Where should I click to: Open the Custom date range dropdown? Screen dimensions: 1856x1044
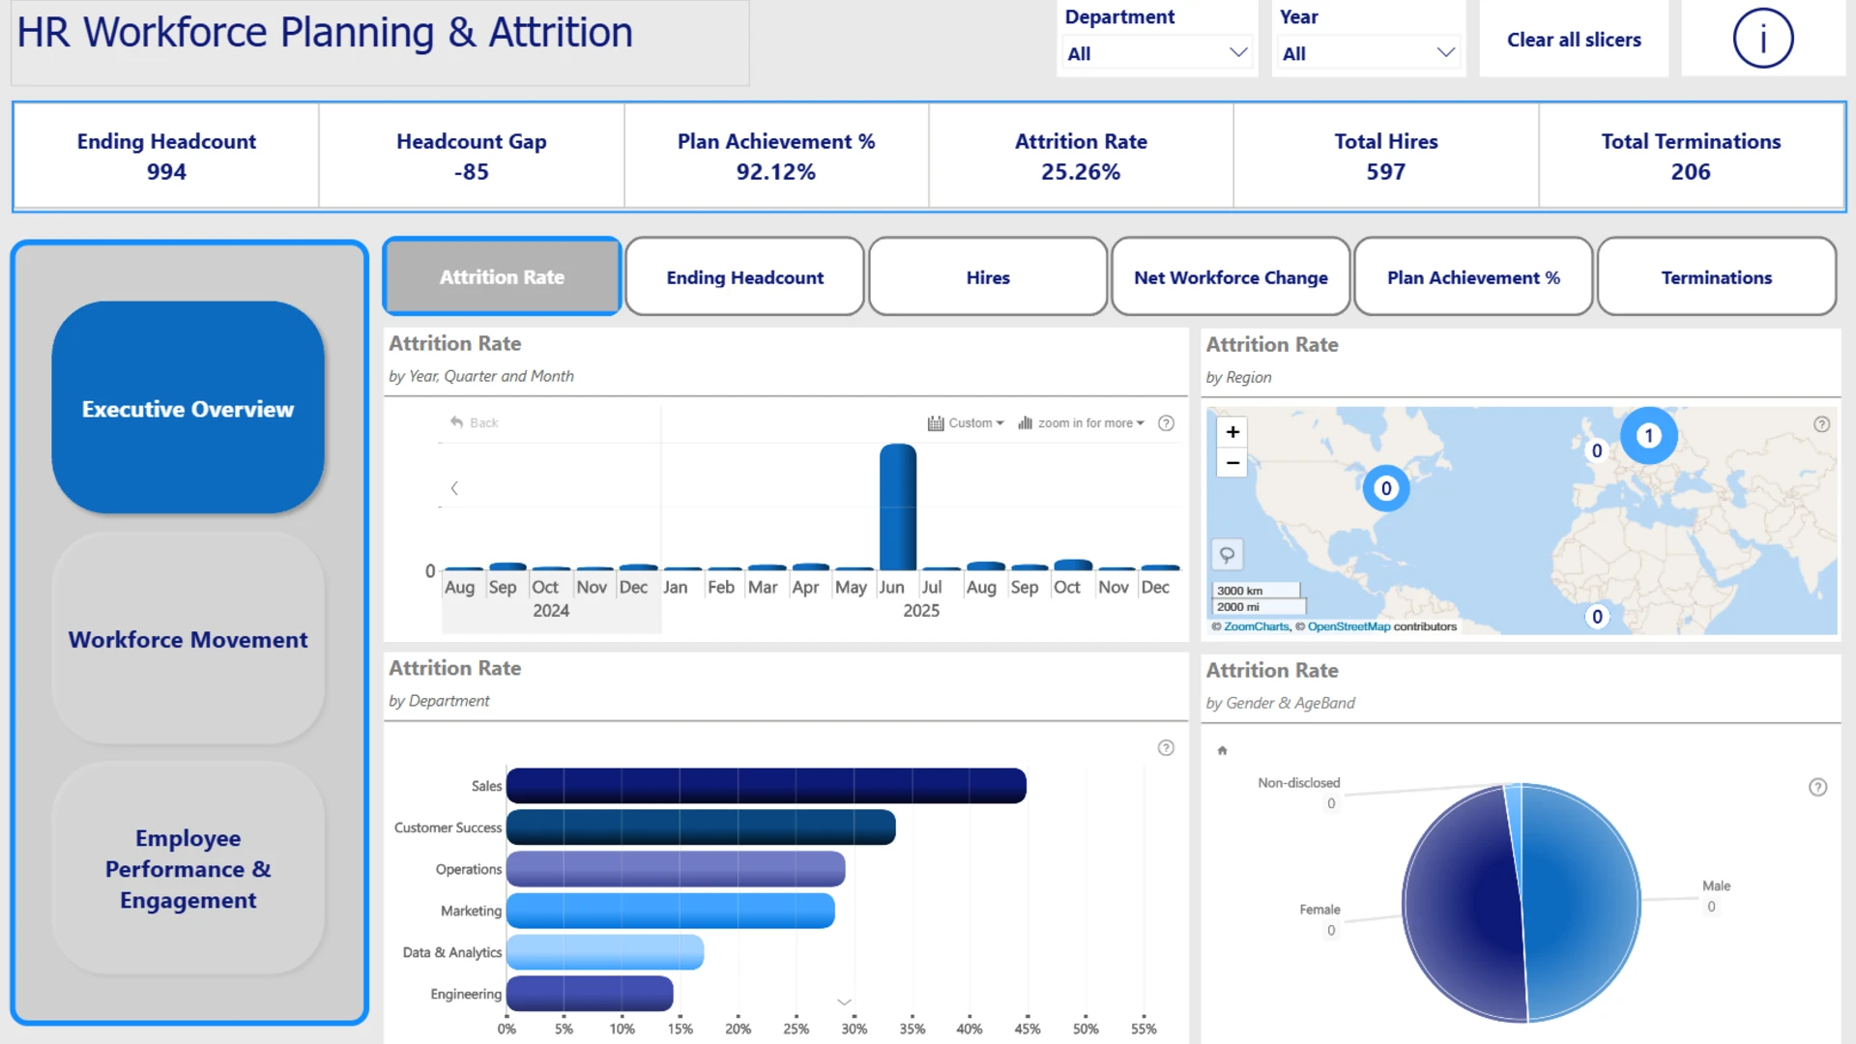point(966,423)
